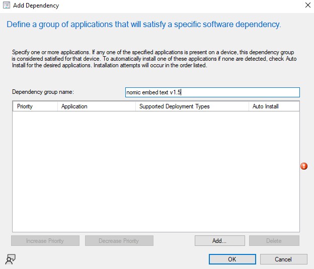Click the red error indicator icon
Viewport: 314px width, 269px height.
point(304,166)
